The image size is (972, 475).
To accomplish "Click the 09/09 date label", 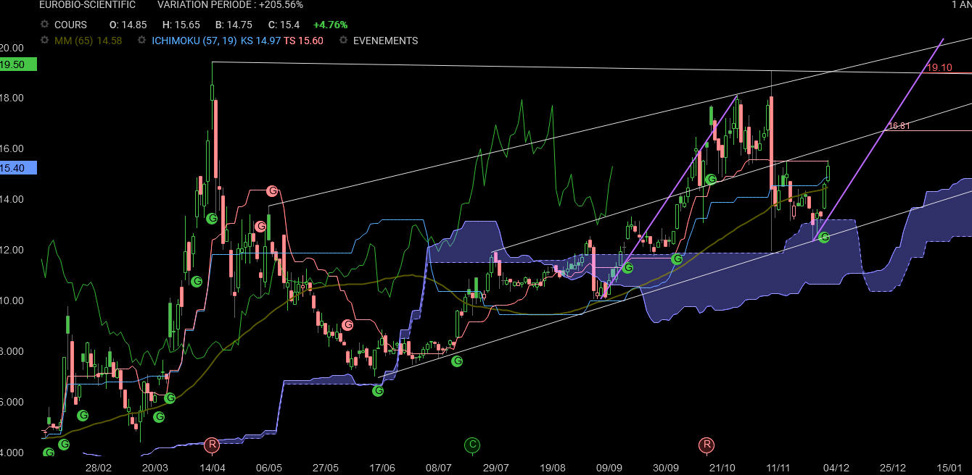I will [x=609, y=468].
